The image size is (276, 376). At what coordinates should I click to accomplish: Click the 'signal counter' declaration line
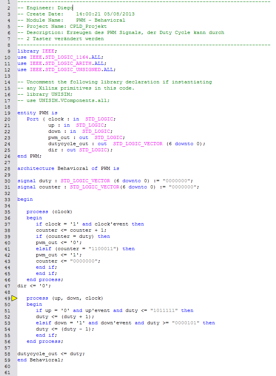[108, 187]
